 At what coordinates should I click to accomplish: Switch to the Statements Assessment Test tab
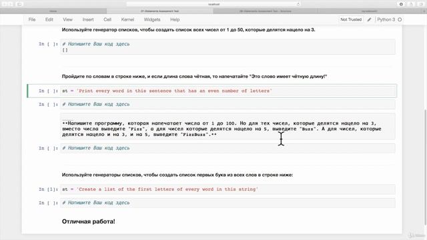[x=160, y=11]
